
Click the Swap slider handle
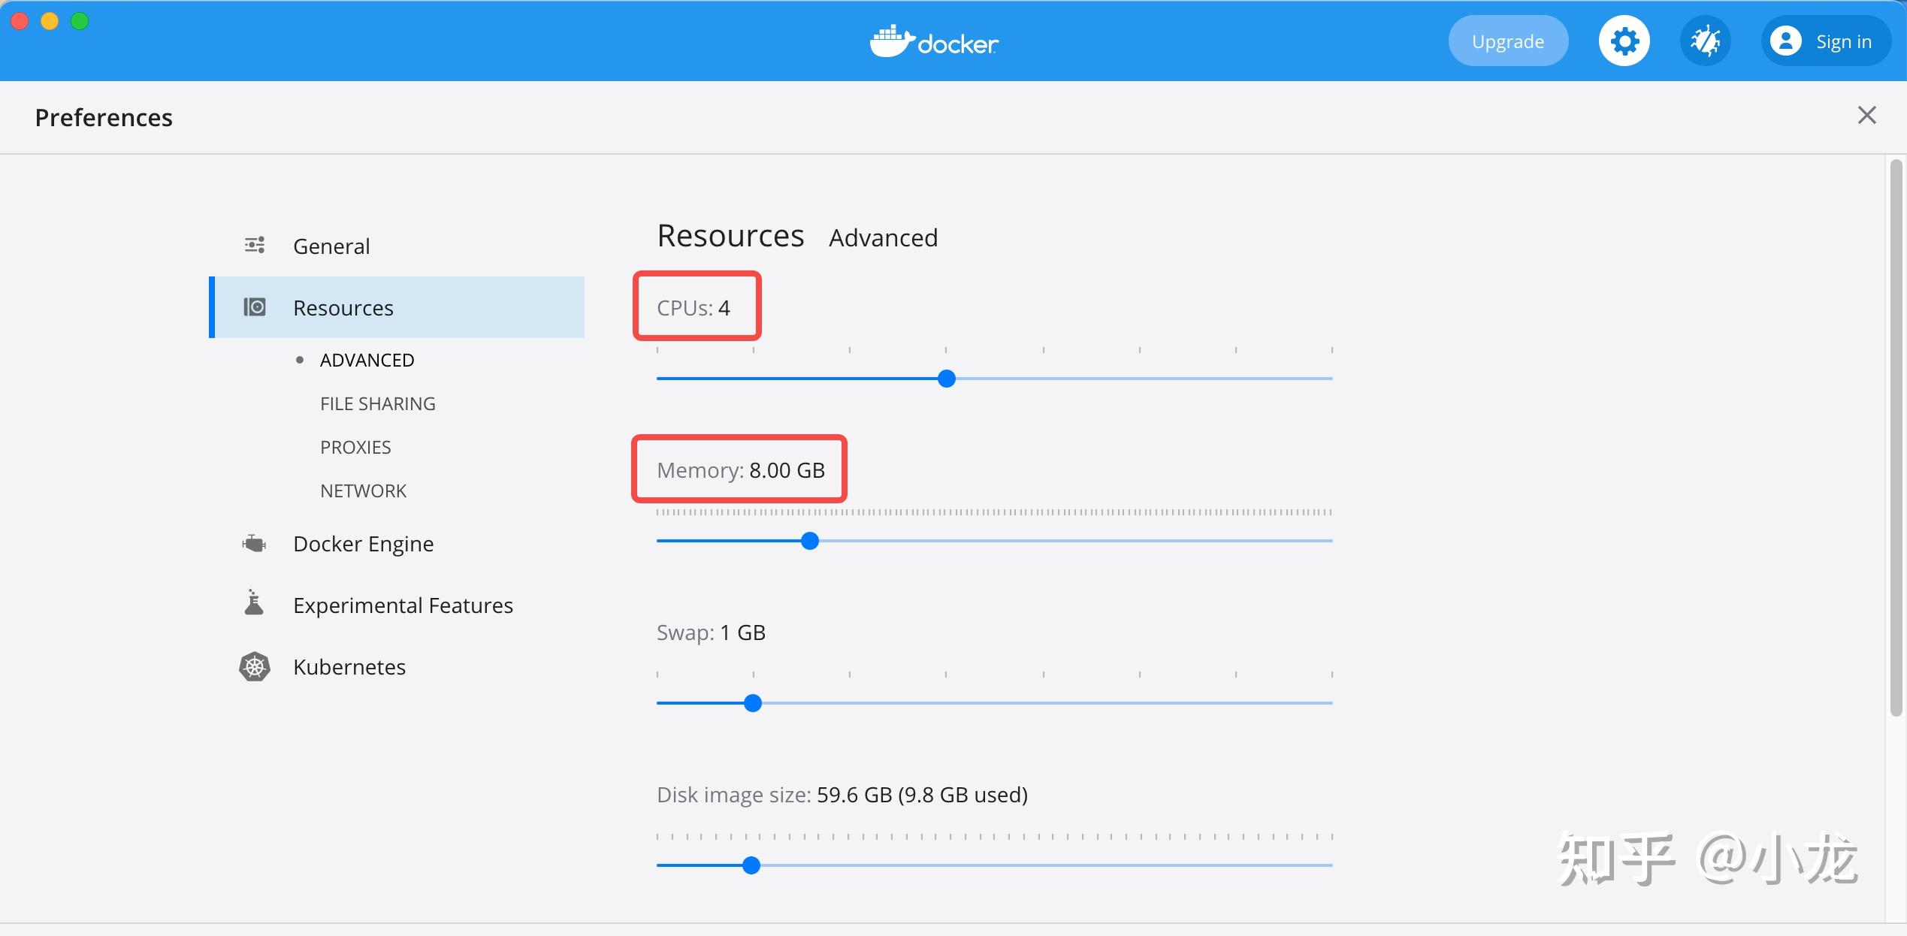pos(752,703)
